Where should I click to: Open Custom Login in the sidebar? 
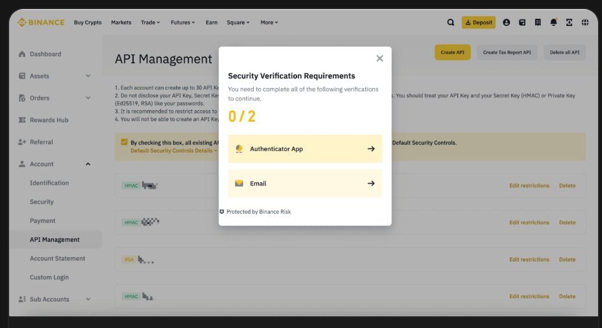pos(49,277)
